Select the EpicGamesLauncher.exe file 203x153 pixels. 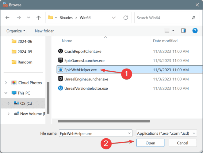tap(84, 61)
